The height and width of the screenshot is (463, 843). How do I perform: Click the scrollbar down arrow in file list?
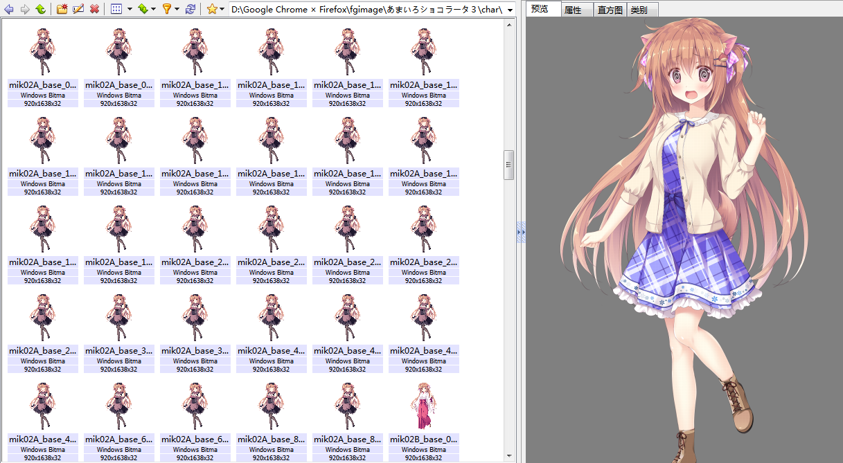click(x=510, y=455)
